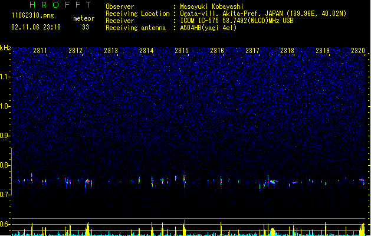Click the Receiver label
Image resolution: width=371 pixels, height=236 pixels.
pos(120,21)
